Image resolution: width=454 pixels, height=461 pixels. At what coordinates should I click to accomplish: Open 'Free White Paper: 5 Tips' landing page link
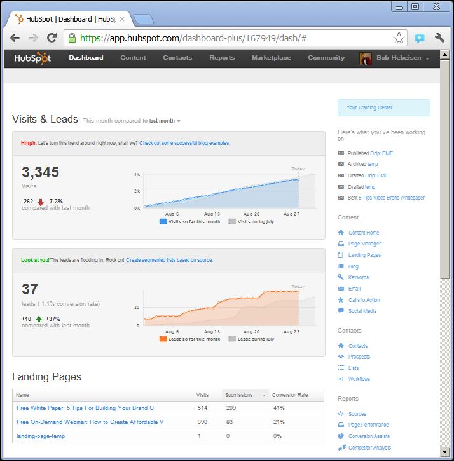click(85, 408)
